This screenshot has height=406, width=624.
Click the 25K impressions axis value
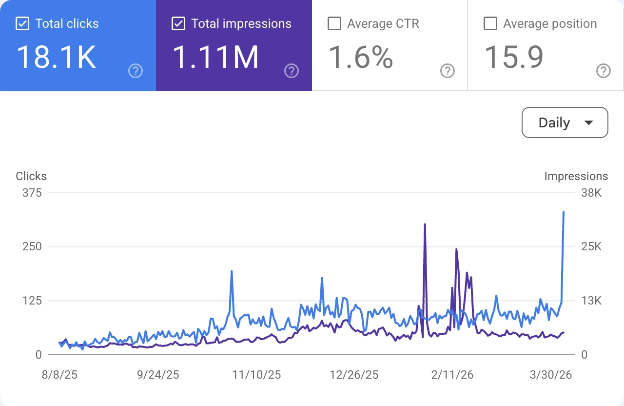[591, 246]
